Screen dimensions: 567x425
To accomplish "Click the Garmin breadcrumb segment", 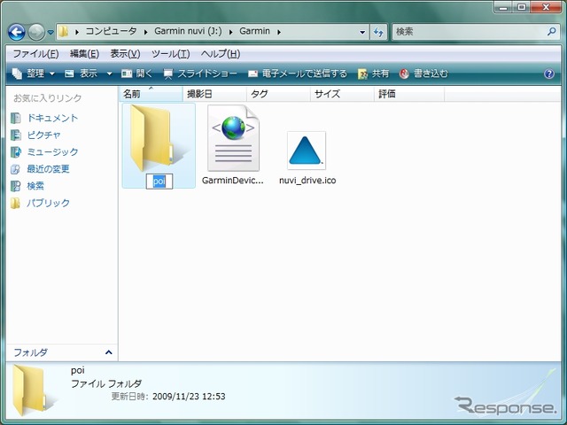I will (254, 31).
